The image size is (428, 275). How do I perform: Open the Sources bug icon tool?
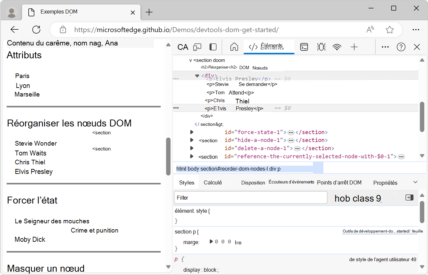pos(321,47)
